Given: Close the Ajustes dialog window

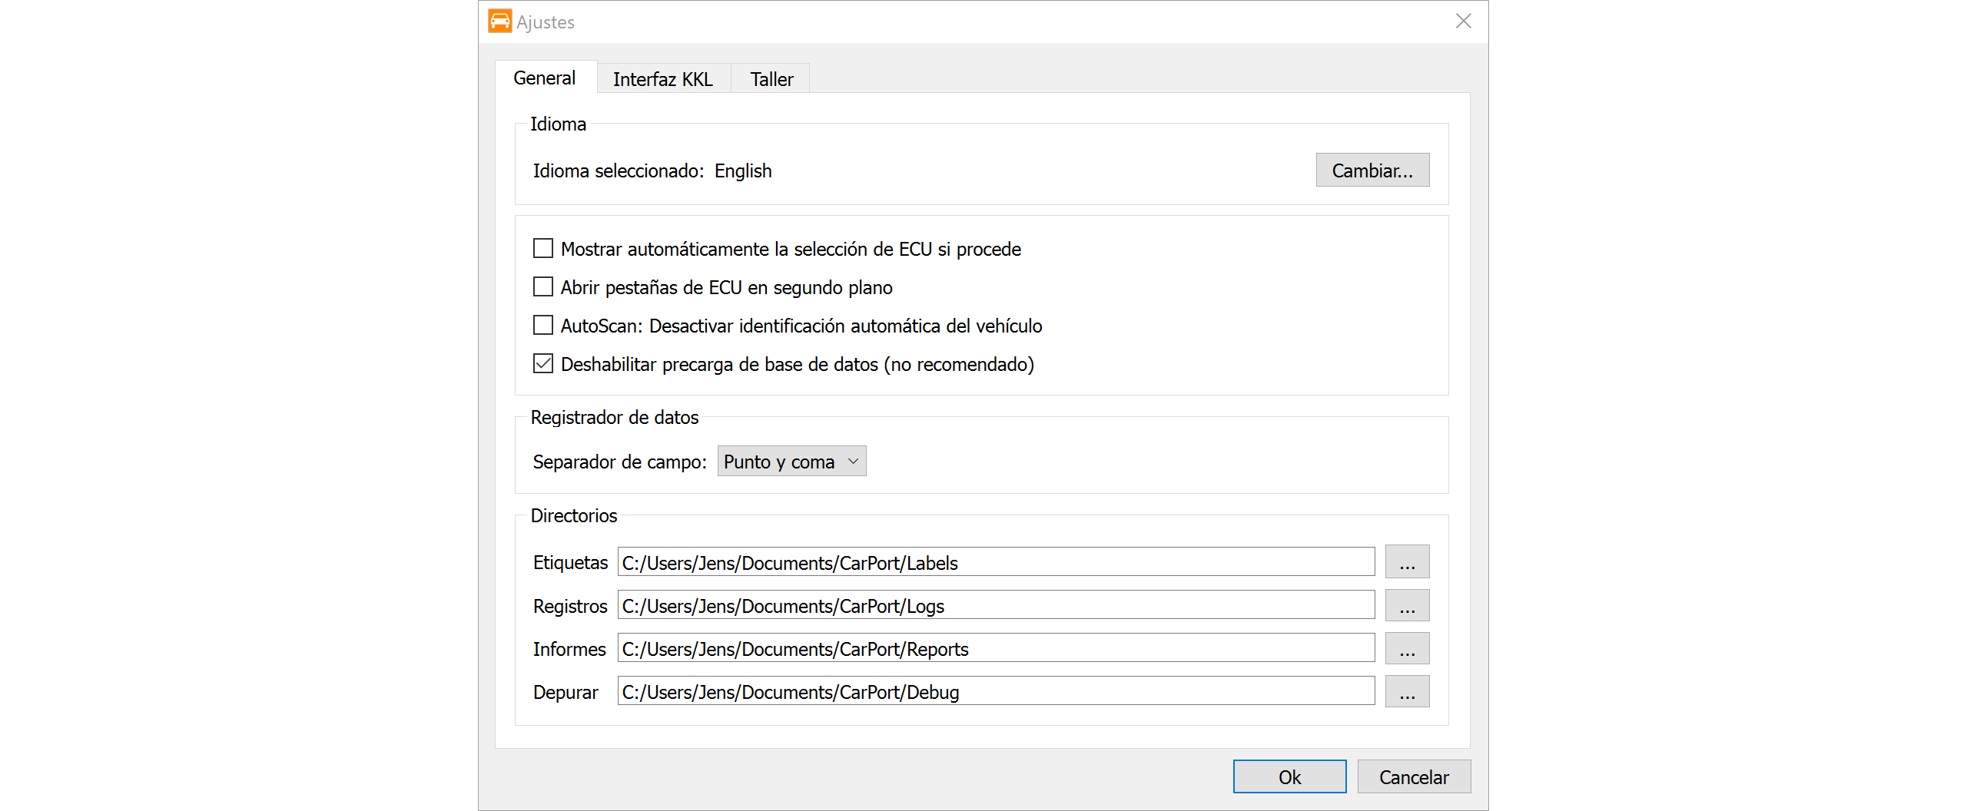Looking at the screenshot, I should coord(1463,22).
